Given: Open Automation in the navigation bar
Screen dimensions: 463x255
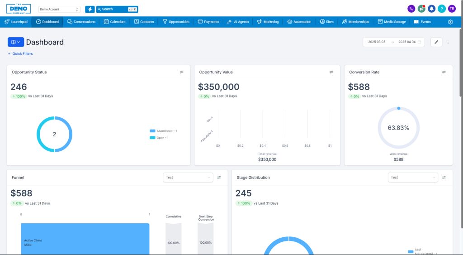Looking at the screenshot, I should tap(299, 22).
